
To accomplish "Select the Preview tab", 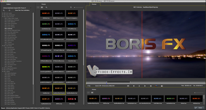I will coord(94,4).
